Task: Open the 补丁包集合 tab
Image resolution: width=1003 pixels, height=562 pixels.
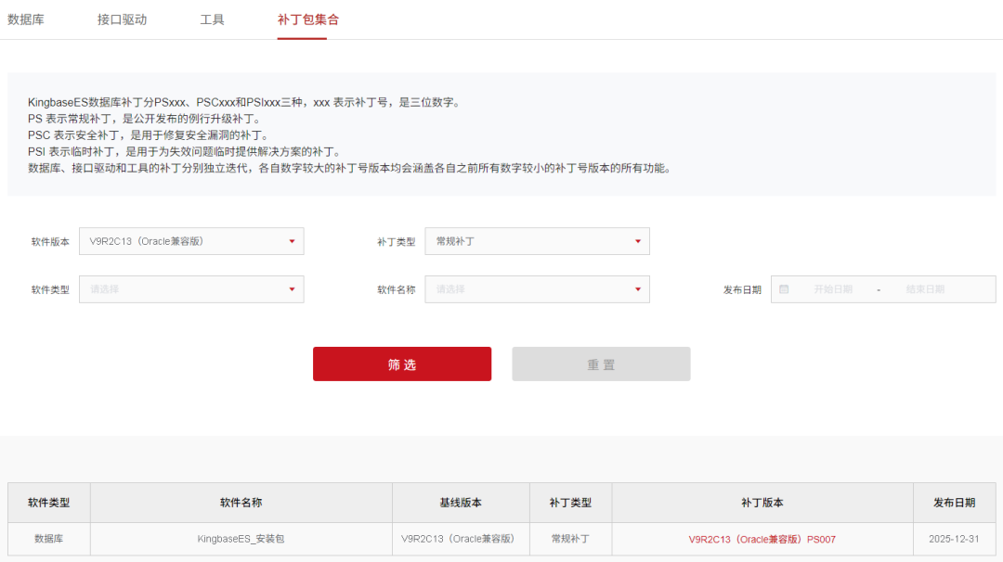Action: 307,19
